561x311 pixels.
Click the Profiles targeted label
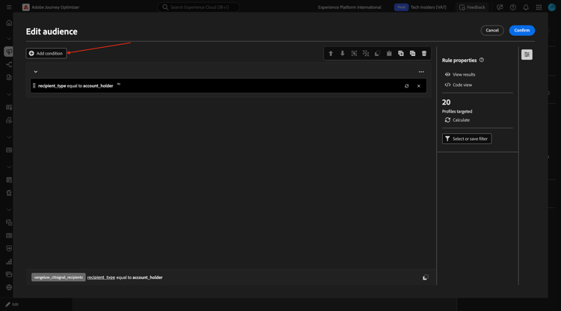point(457,111)
